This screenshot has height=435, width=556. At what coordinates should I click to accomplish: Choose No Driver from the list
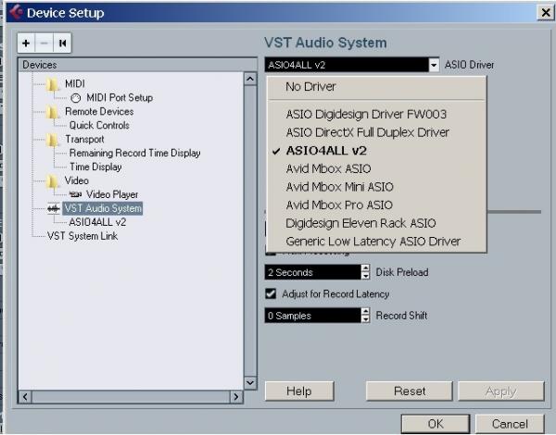click(x=376, y=87)
